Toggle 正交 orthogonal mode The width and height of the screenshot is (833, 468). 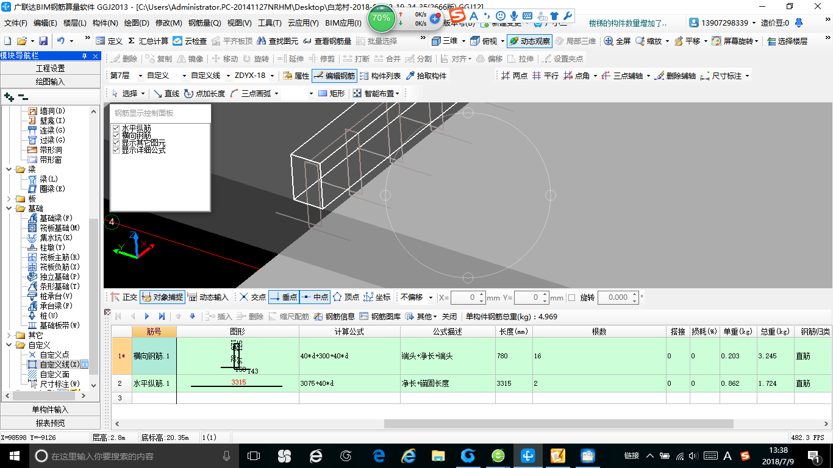[124, 297]
